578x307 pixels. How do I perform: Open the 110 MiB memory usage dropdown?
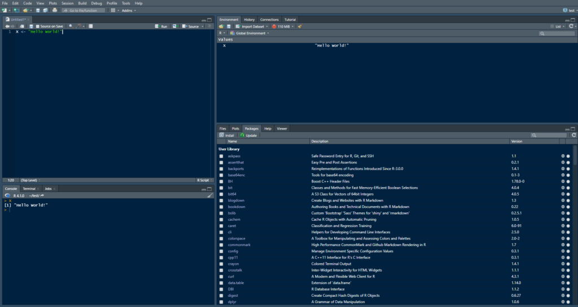click(283, 26)
